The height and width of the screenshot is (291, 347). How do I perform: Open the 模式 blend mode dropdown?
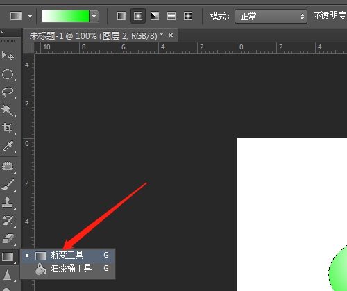[x=271, y=16]
